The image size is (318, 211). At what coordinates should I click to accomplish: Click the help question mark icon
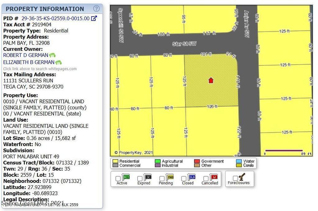[x=97, y=9]
